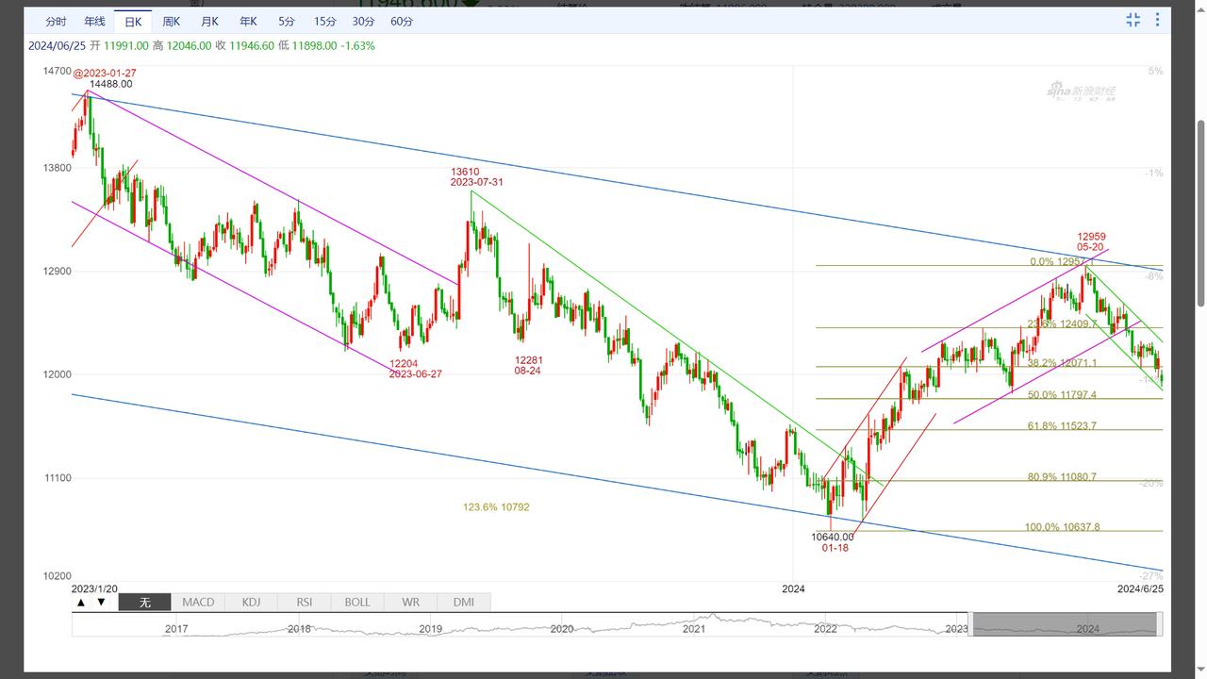
Task: Switch to the 分时 intraday tab
Action: [56, 21]
